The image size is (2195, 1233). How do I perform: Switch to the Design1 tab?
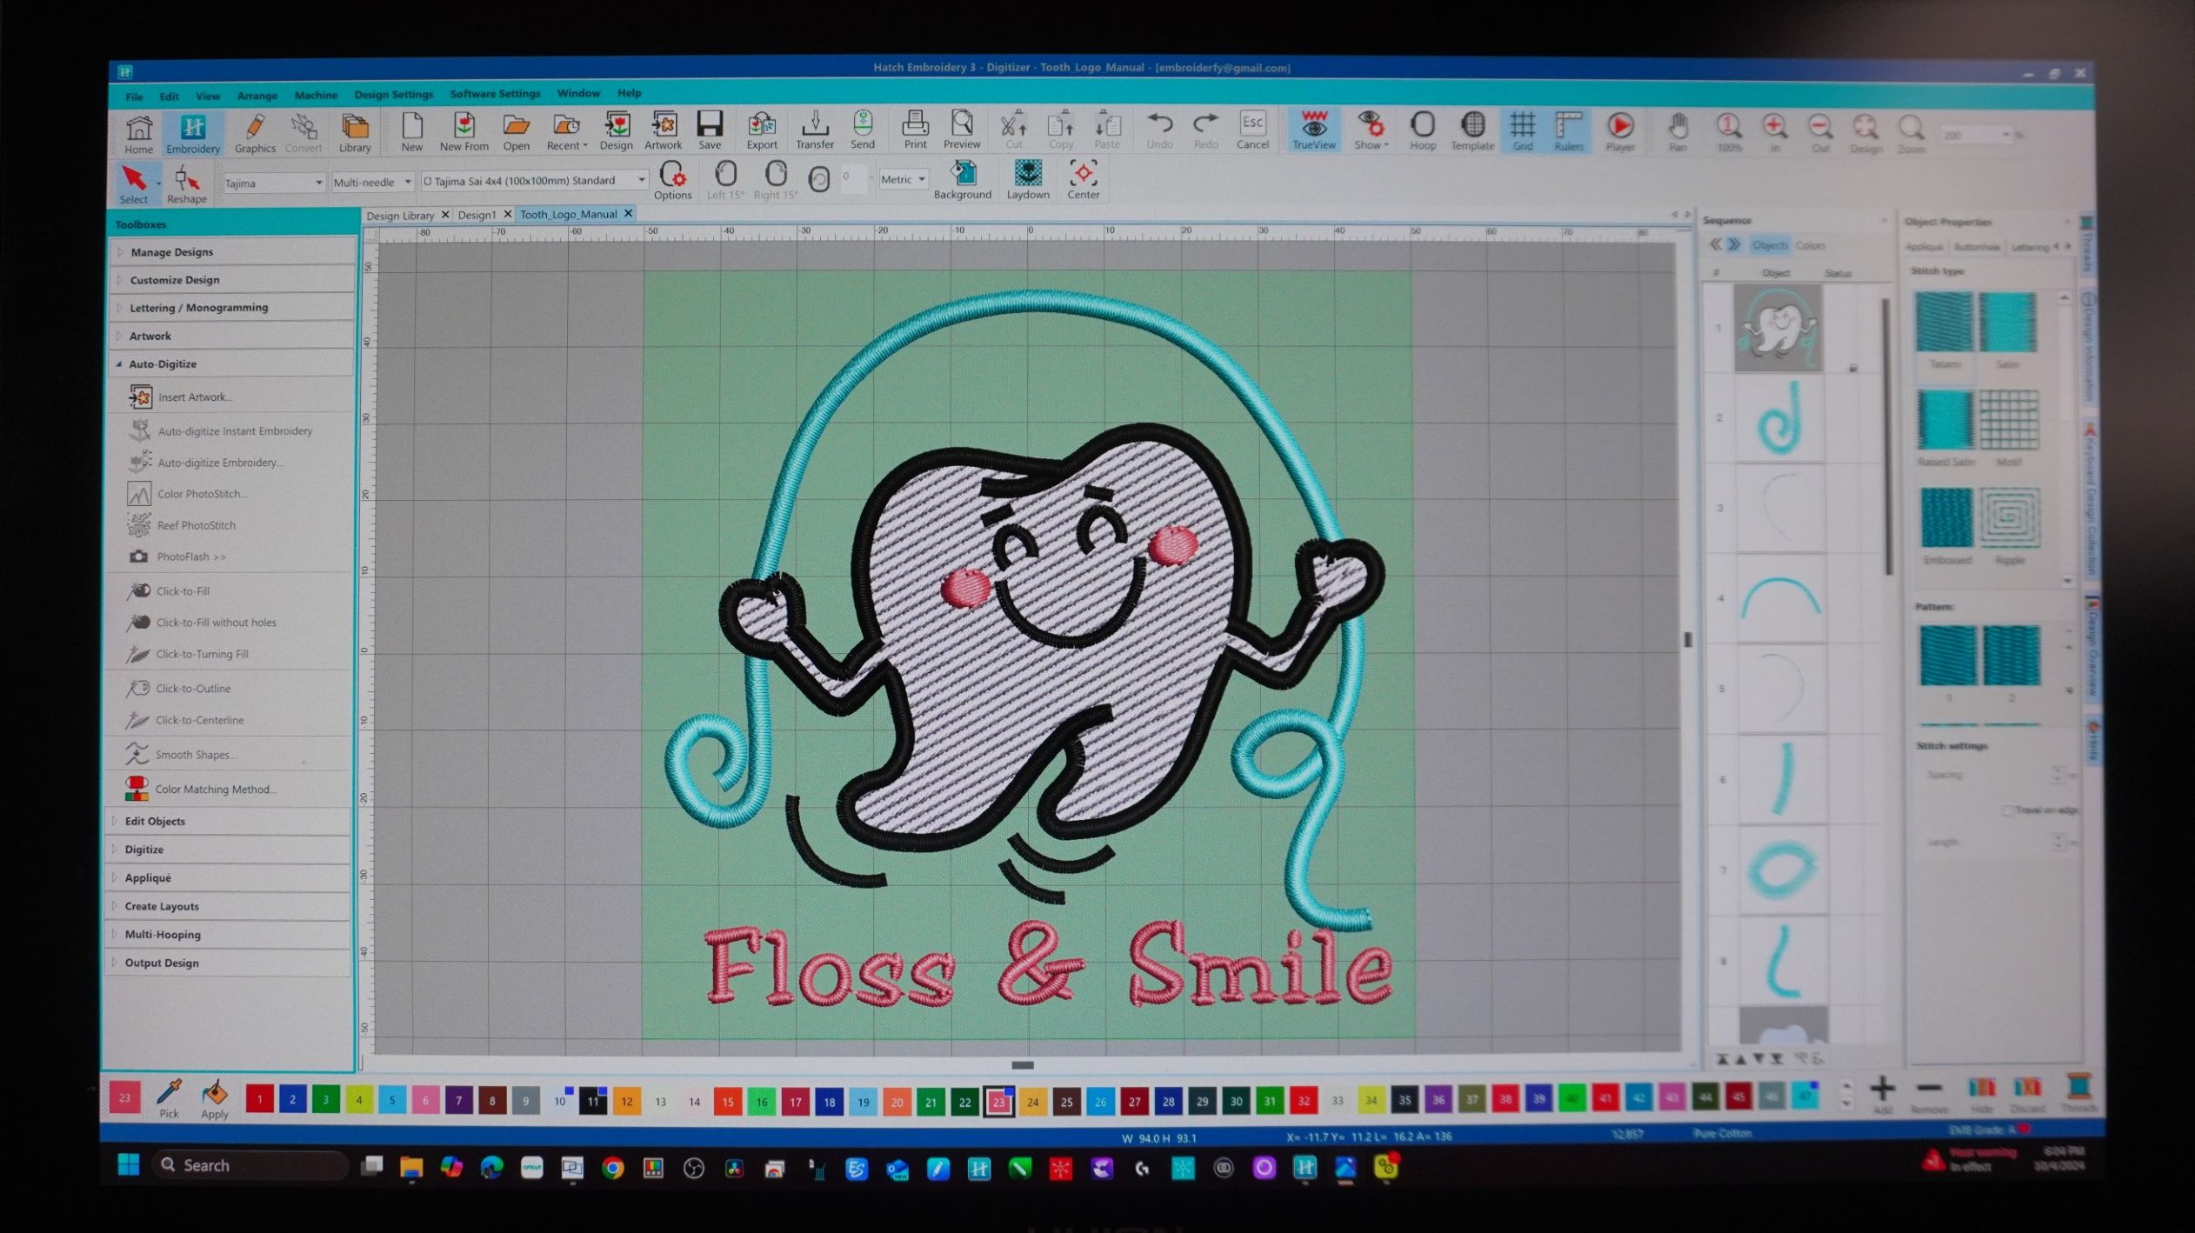point(477,215)
